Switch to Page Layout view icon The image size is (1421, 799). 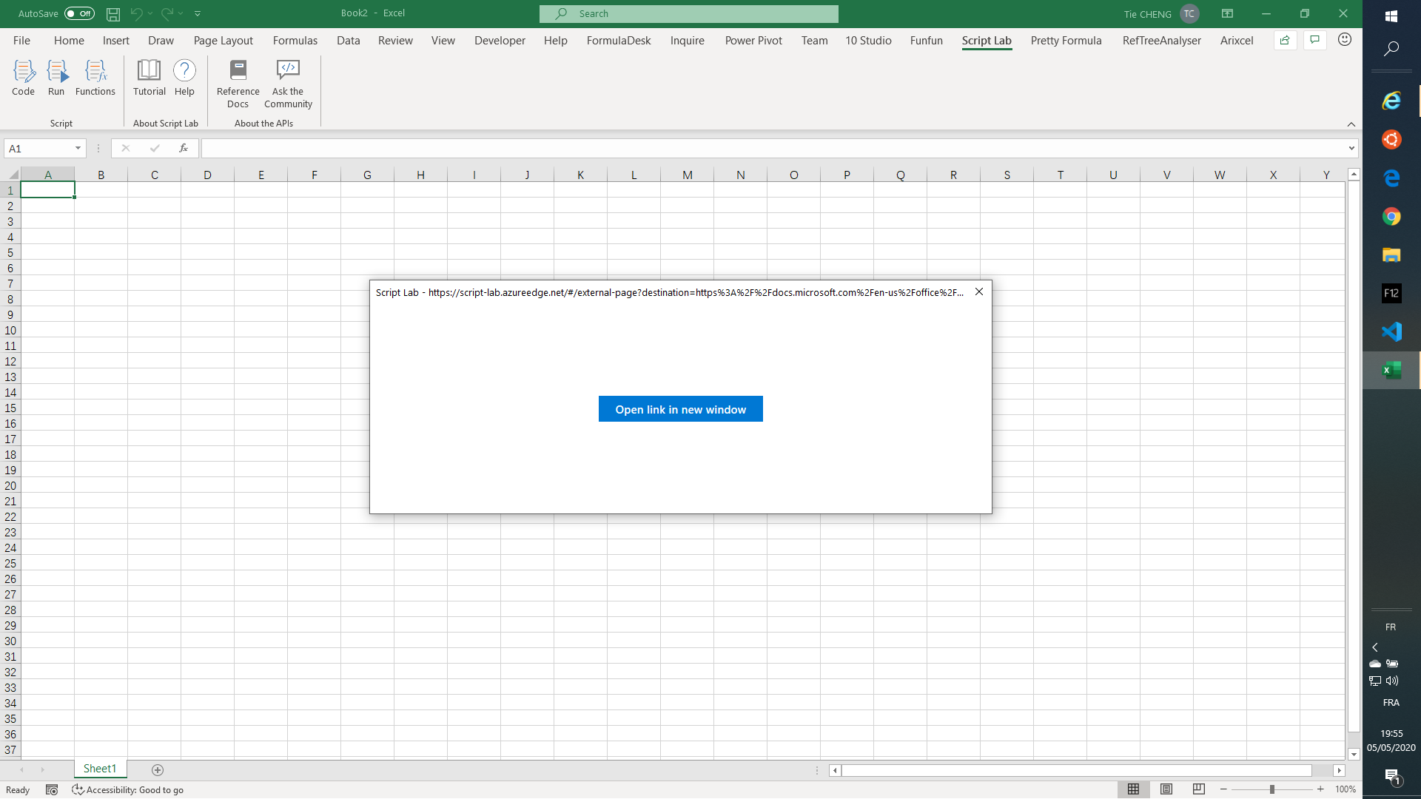(1166, 789)
